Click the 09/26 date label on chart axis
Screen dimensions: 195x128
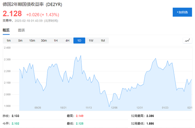click(x=38, y=107)
